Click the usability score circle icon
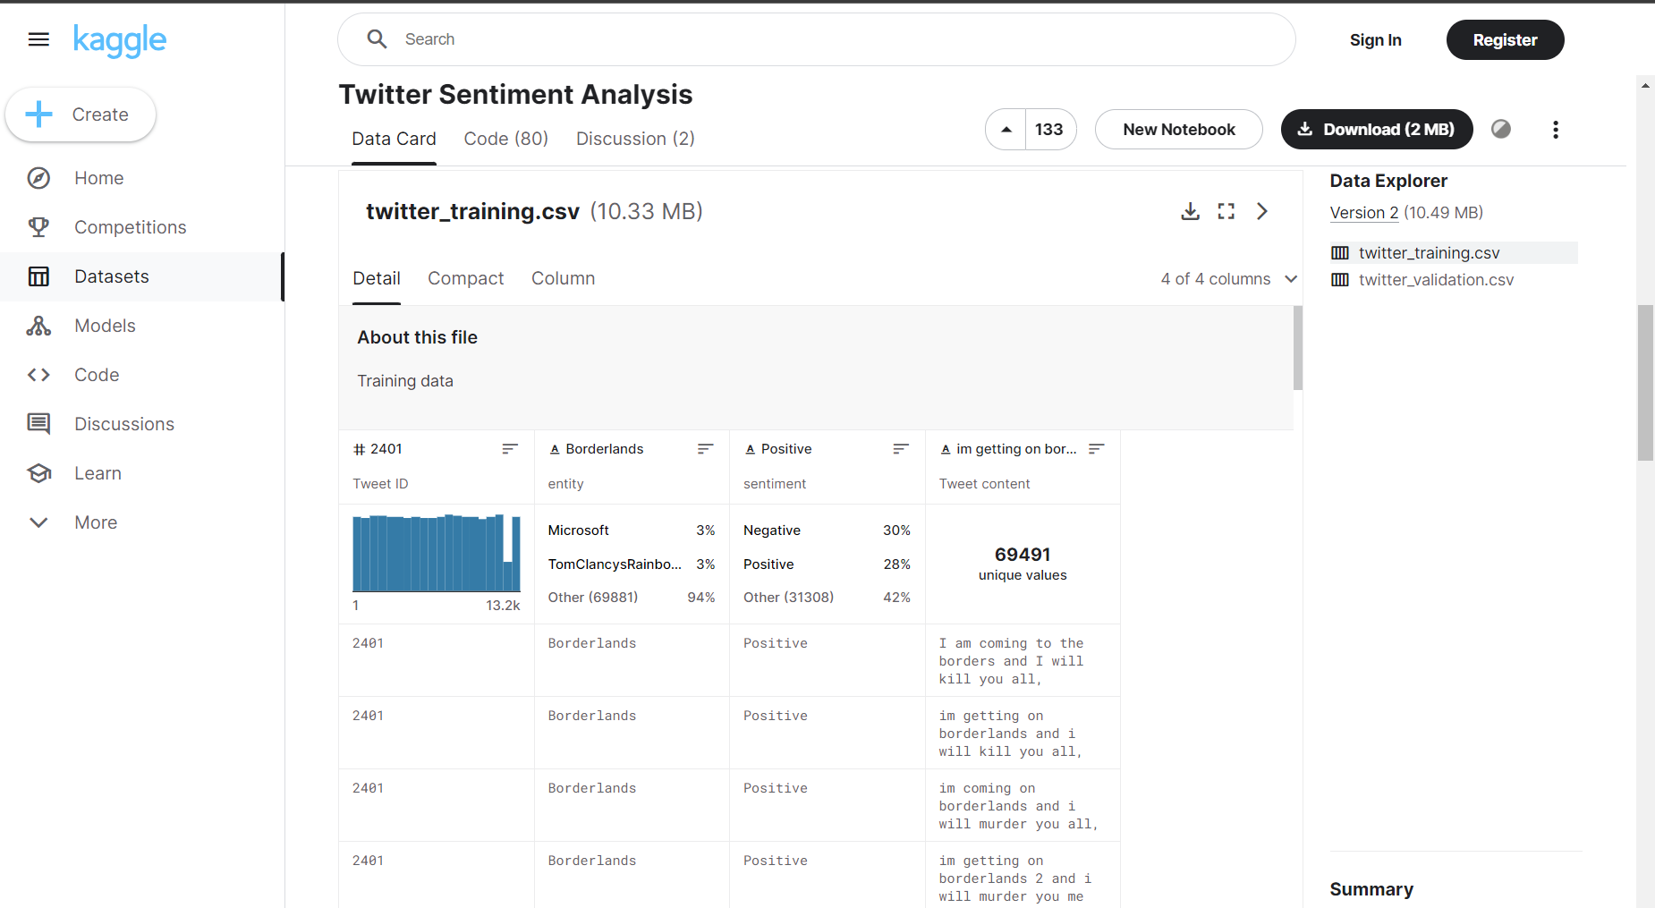Screen dimensions: 1655x908 click(x=1501, y=129)
